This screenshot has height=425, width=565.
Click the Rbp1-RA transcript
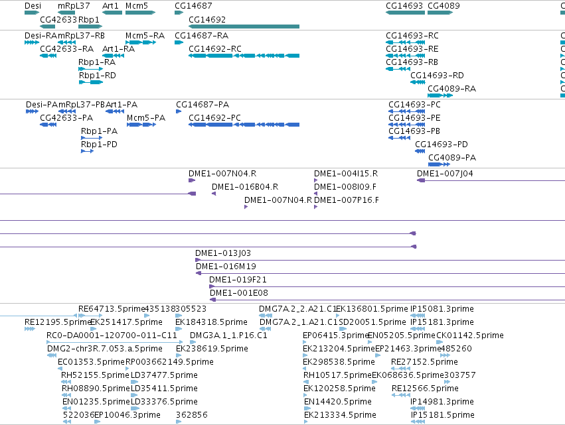tap(90, 69)
